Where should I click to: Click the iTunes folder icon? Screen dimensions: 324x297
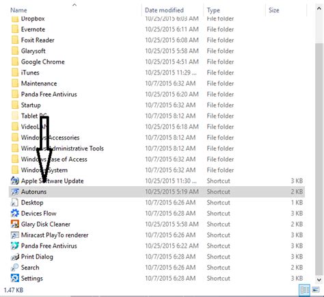(x=15, y=73)
